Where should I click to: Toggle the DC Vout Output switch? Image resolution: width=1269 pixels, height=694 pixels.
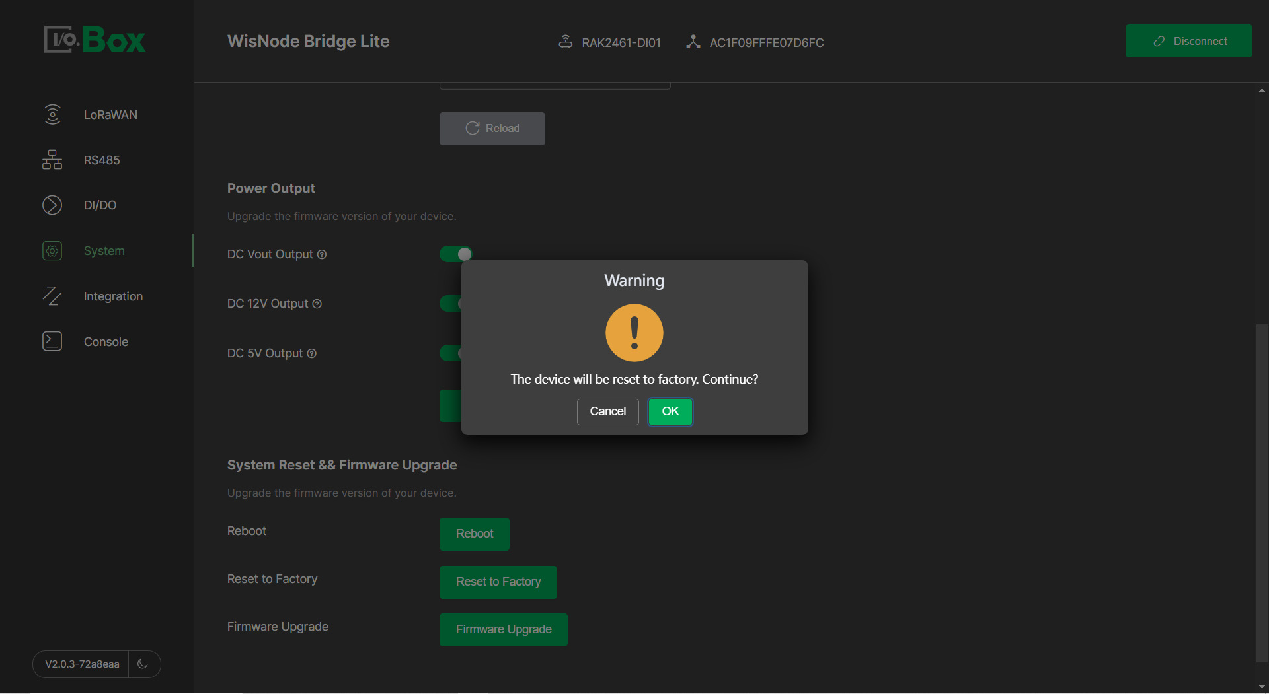[455, 254]
